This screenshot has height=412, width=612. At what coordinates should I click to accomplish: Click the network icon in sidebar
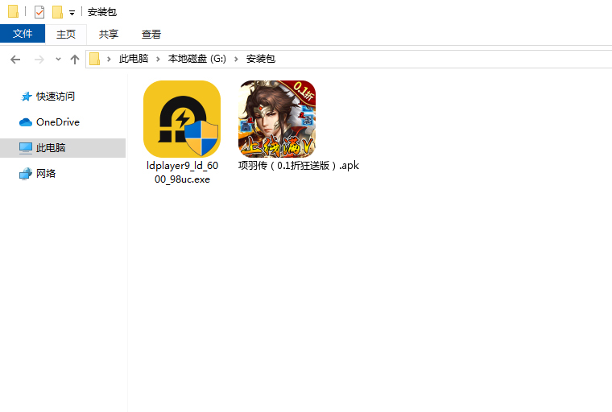coord(26,174)
